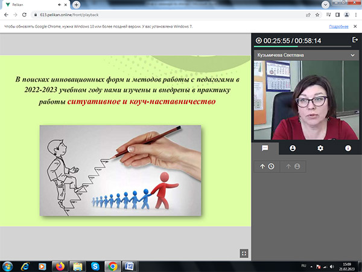The image size is (362, 272).
Task: Click the sort by time arrow-clock button
Action: (x=267, y=166)
